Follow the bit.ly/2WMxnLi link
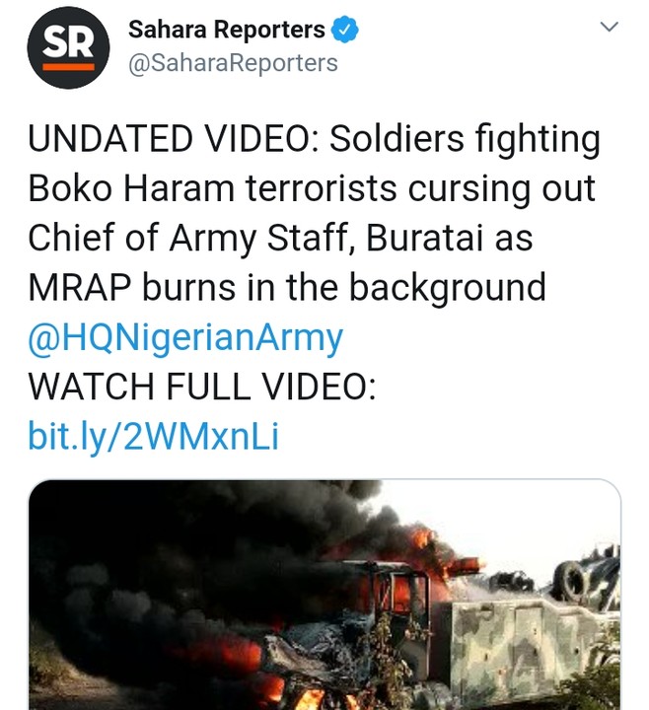Viewport: 649px width, 710px height. click(x=153, y=436)
